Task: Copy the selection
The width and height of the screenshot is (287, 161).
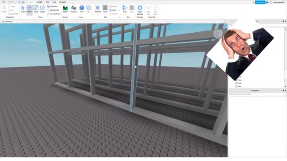Action: pos(12,7)
